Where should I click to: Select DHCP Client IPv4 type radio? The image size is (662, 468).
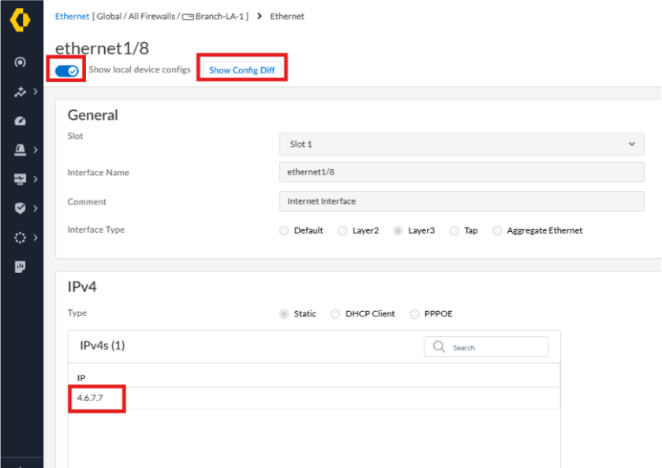pyautogui.click(x=335, y=314)
